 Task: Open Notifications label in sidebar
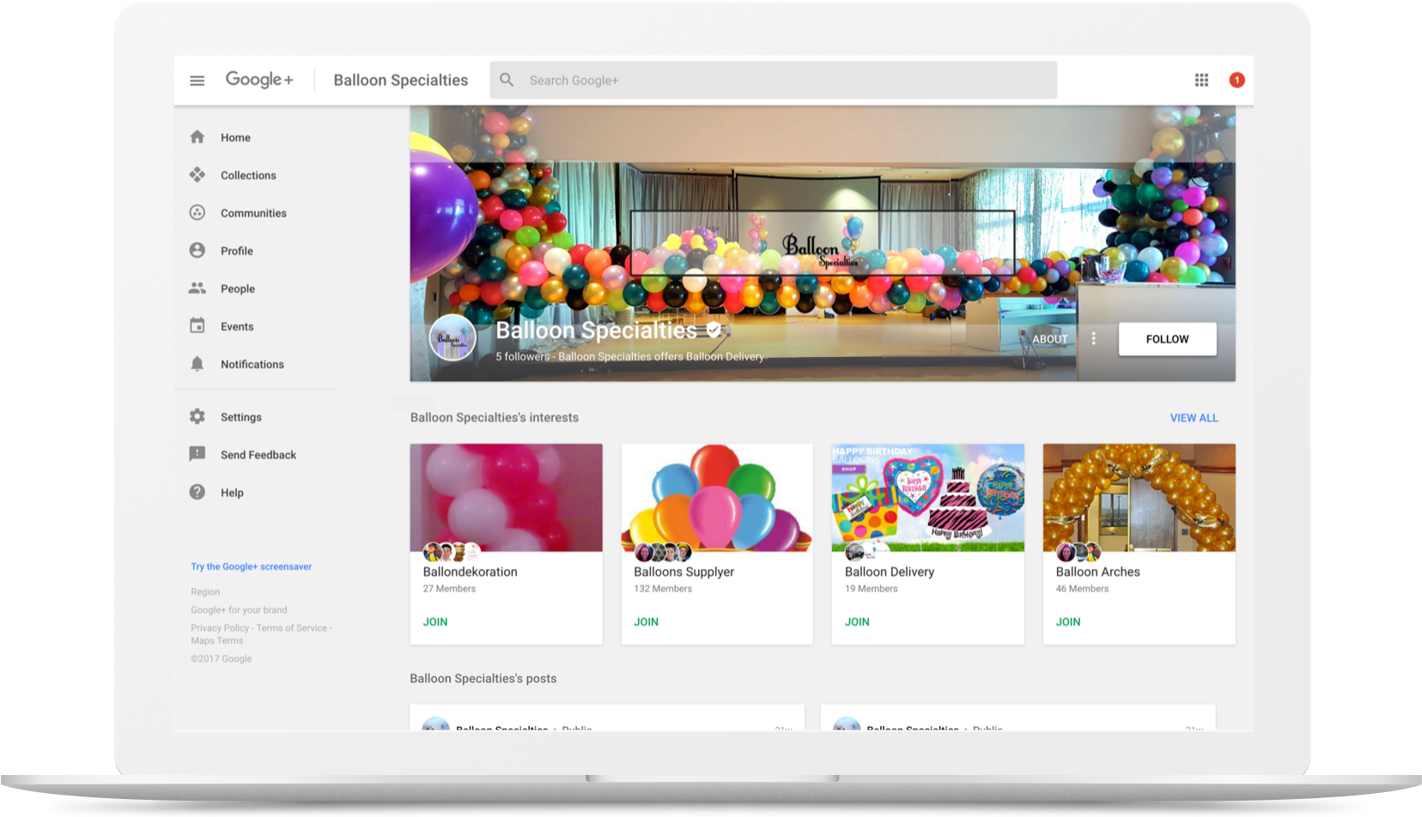(252, 364)
